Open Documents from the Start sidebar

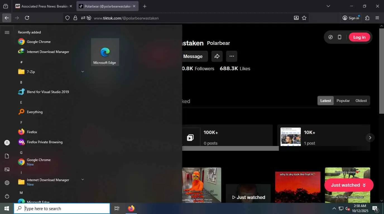(x=7, y=156)
